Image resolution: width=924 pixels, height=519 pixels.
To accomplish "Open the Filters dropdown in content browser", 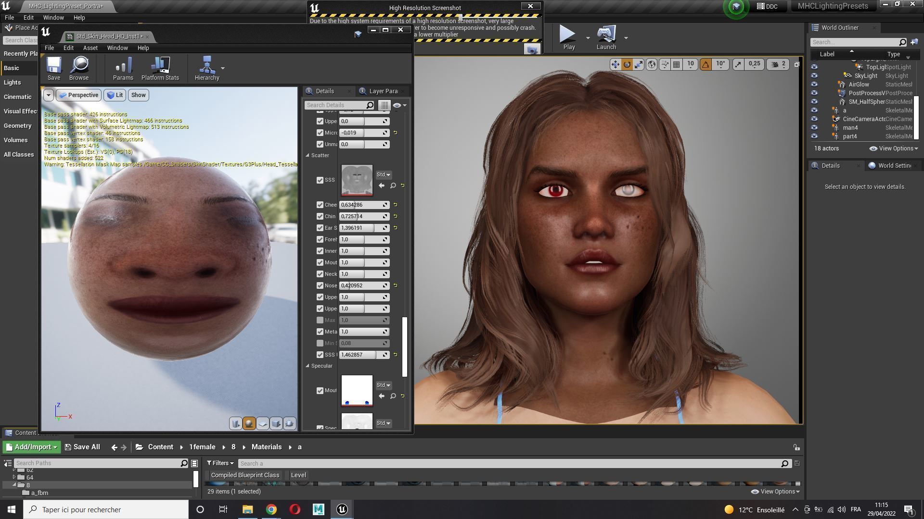I will pyautogui.click(x=220, y=463).
